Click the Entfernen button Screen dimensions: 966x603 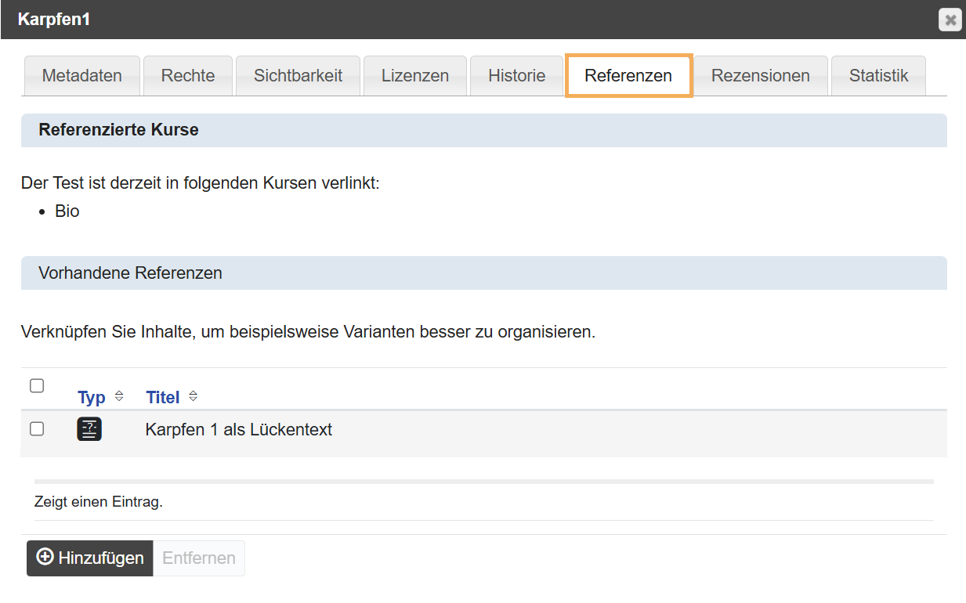199,558
